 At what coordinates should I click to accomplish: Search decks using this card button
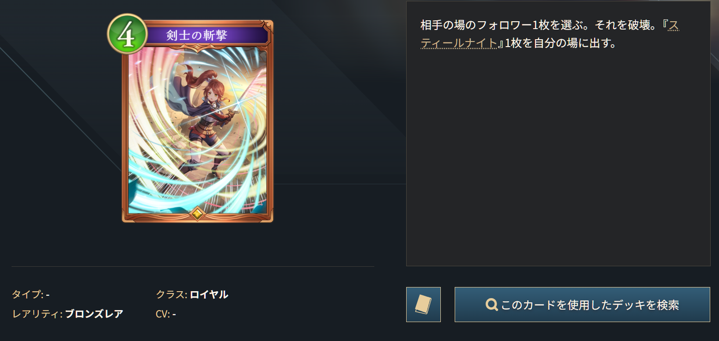(x=582, y=305)
